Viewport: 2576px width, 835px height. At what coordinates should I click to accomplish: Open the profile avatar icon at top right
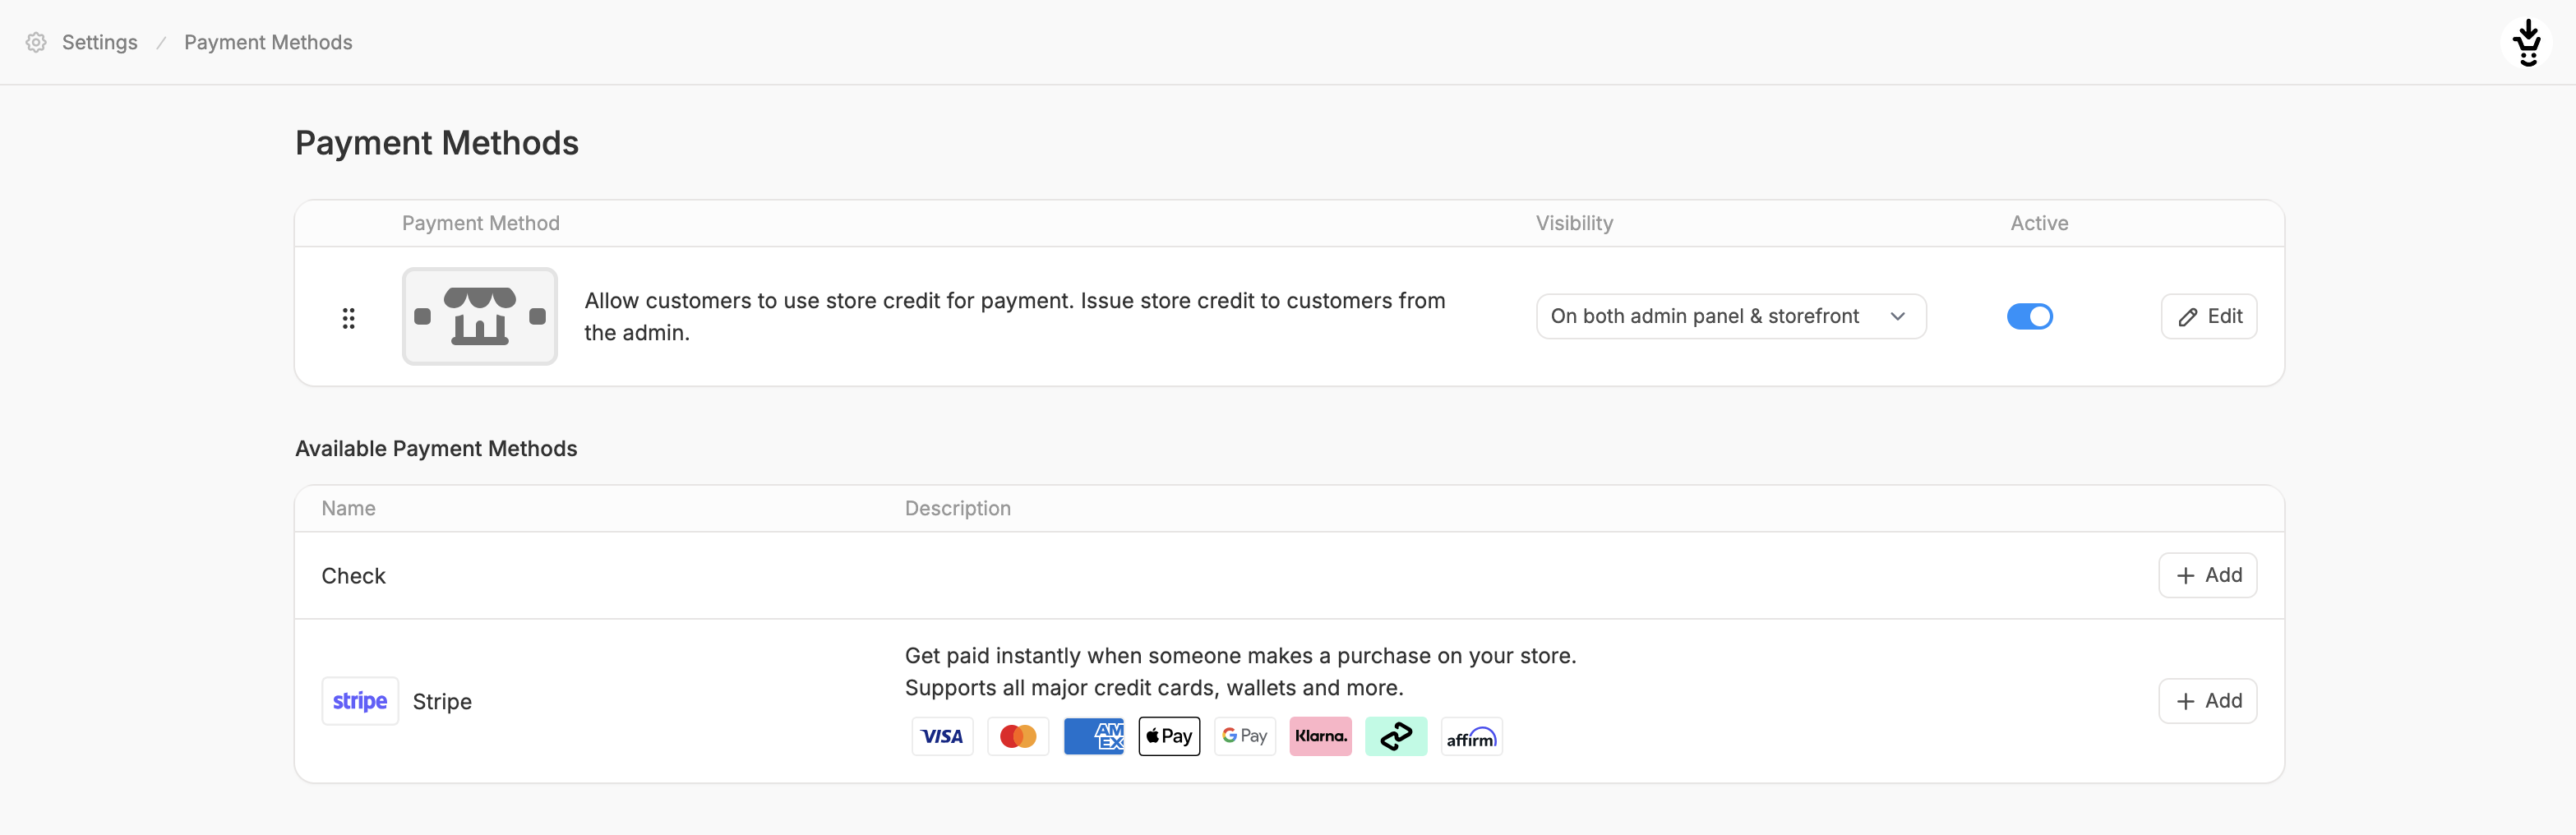click(x=2527, y=43)
